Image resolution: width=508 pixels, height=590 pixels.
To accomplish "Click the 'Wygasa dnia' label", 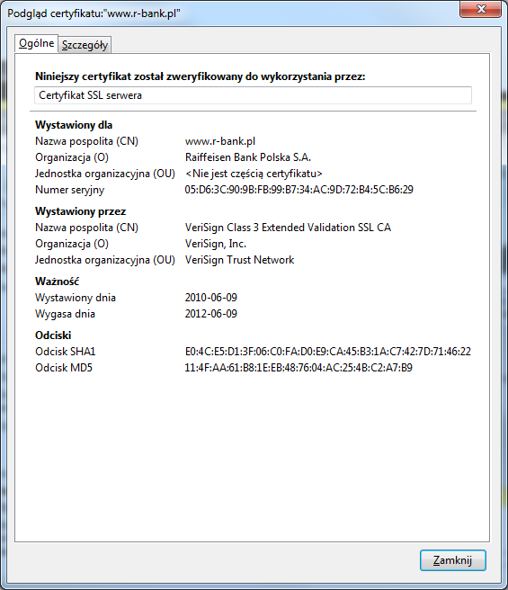I will 65,313.
